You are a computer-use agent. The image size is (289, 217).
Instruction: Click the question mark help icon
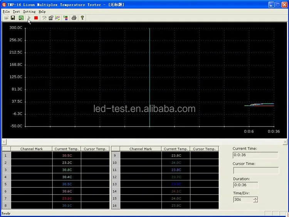82,18
